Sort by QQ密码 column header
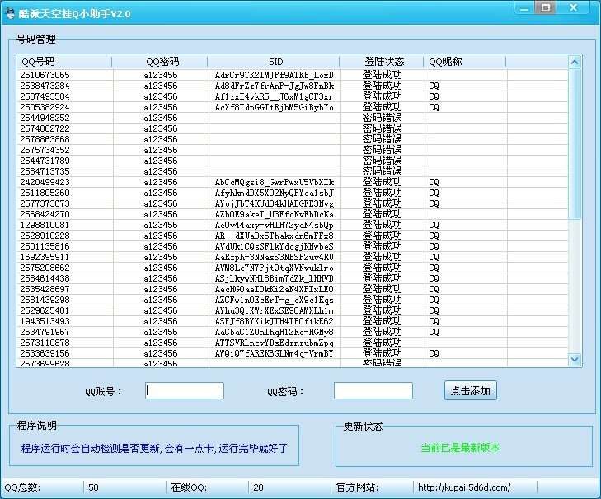This screenshot has width=601, height=499. (x=160, y=62)
